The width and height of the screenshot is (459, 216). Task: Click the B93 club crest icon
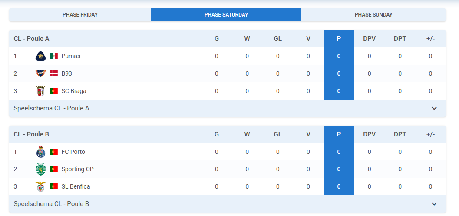pyautogui.click(x=41, y=73)
